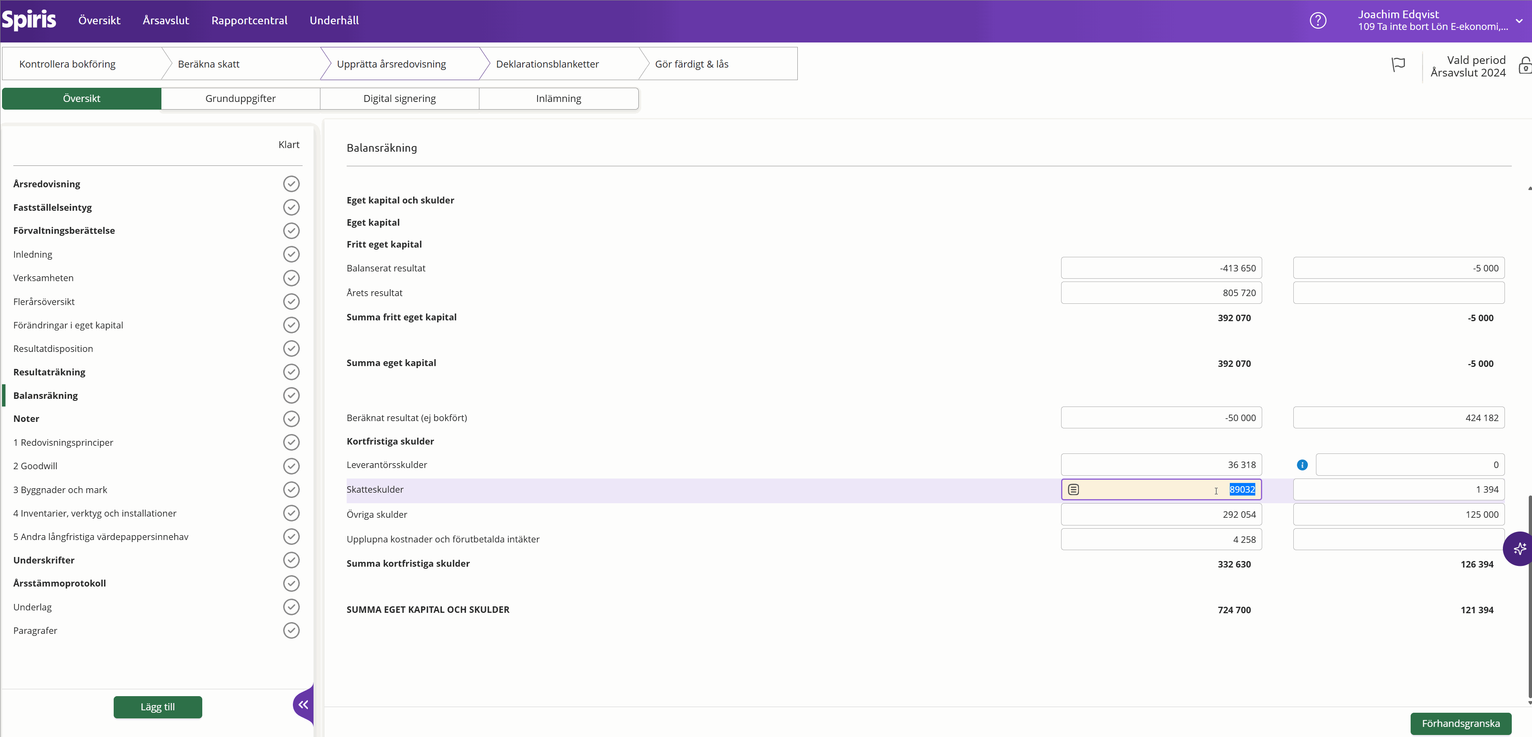Image resolution: width=1532 pixels, height=737 pixels.
Task: Click the blue info icon by Leverantörsskulder
Action: click(x=1302, y=465)
